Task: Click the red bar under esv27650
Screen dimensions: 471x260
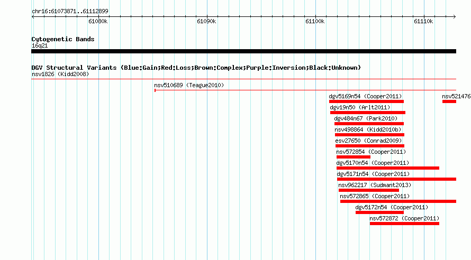Action: [370, 146]
